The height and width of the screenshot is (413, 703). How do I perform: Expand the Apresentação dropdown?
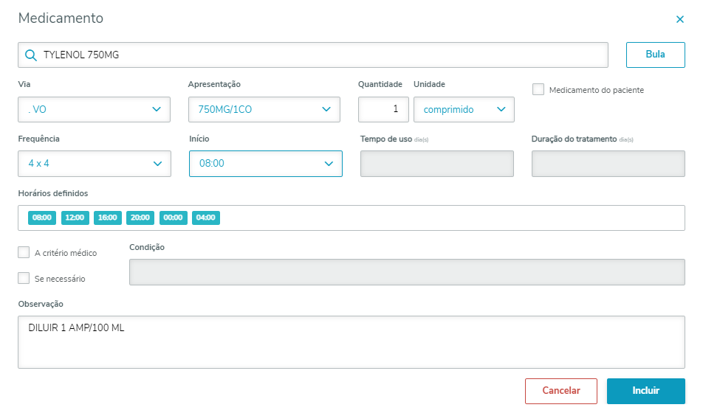click(x=264, y=109)
